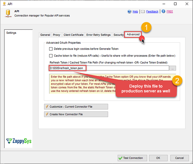This screenshot has height=164, width=193.
Task: Select Settings in the left panel
Action: click(11, 33)
